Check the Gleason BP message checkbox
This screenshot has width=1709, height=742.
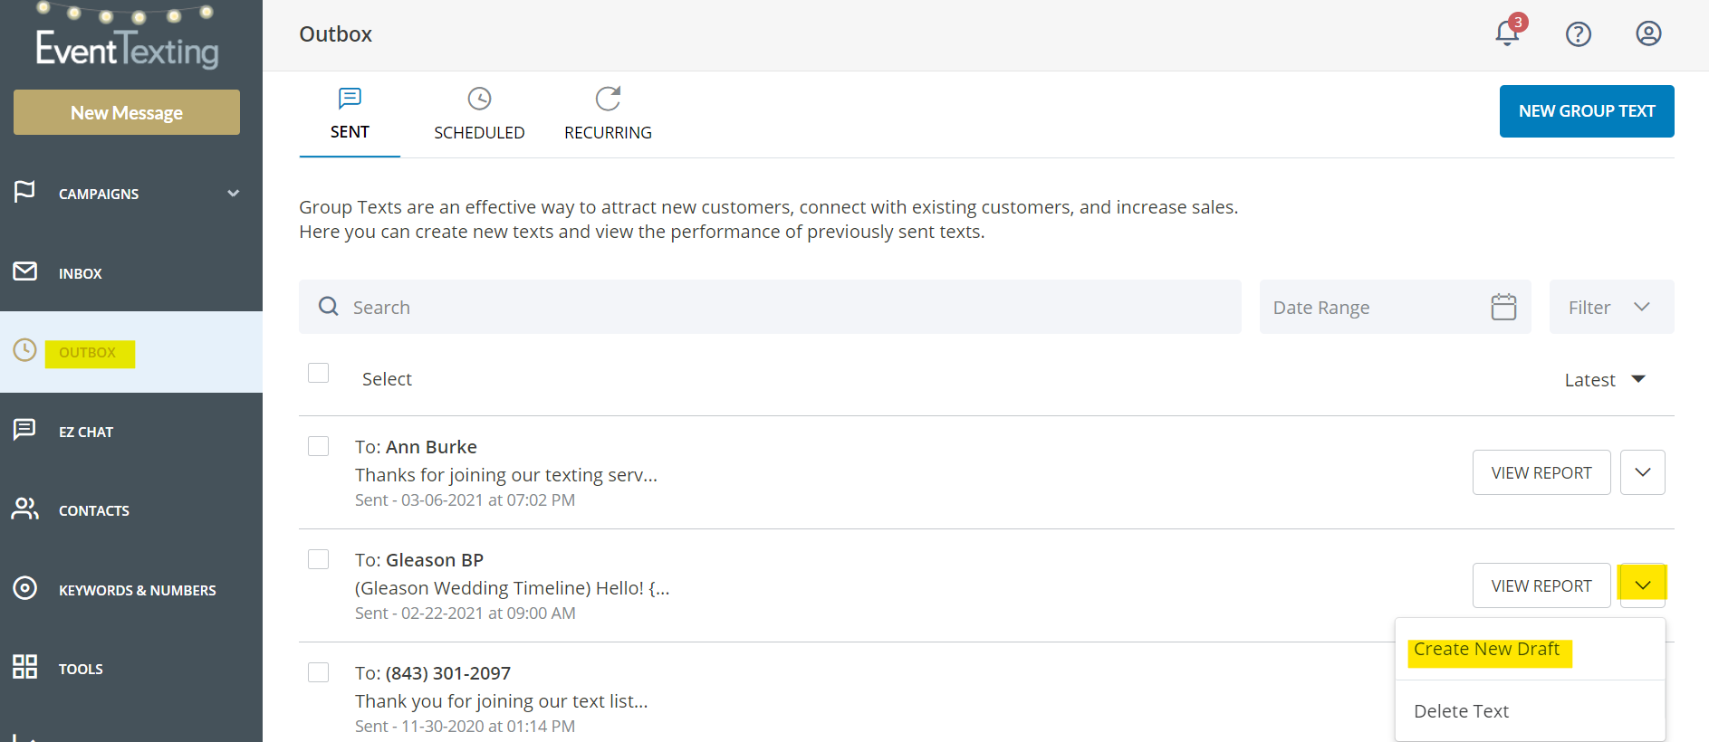pyautogui.click(x=318, y=559)
